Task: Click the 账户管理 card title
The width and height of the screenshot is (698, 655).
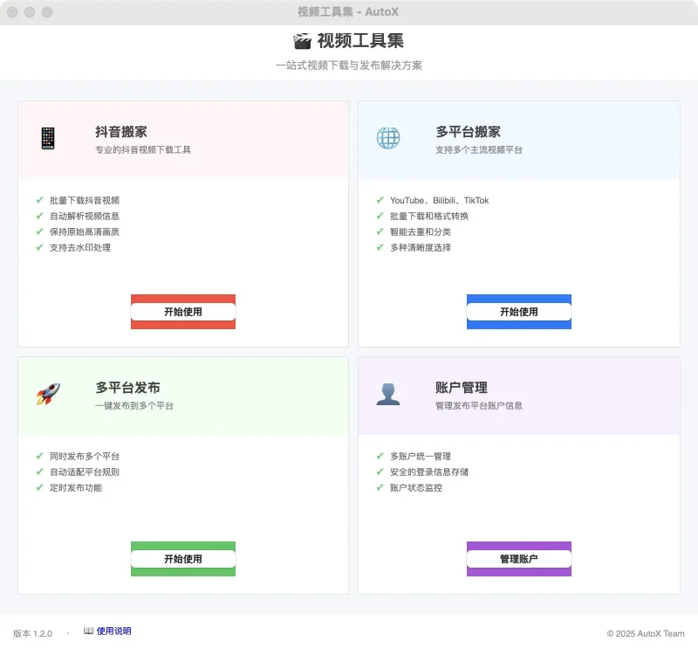Action: (462, 388)
